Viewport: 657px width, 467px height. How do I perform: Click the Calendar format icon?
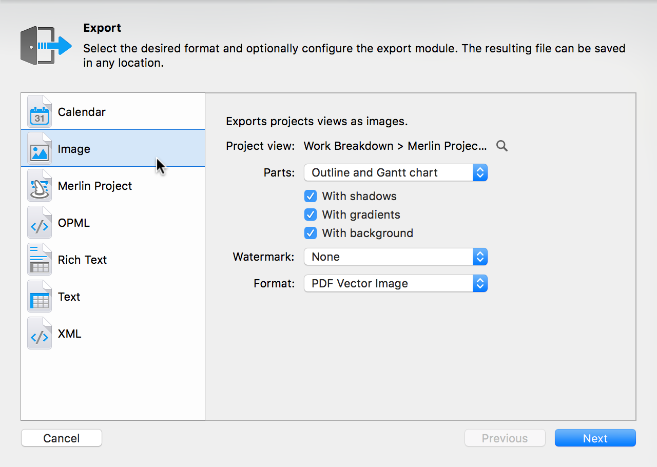pyautogui.click(x=40, y=112)
